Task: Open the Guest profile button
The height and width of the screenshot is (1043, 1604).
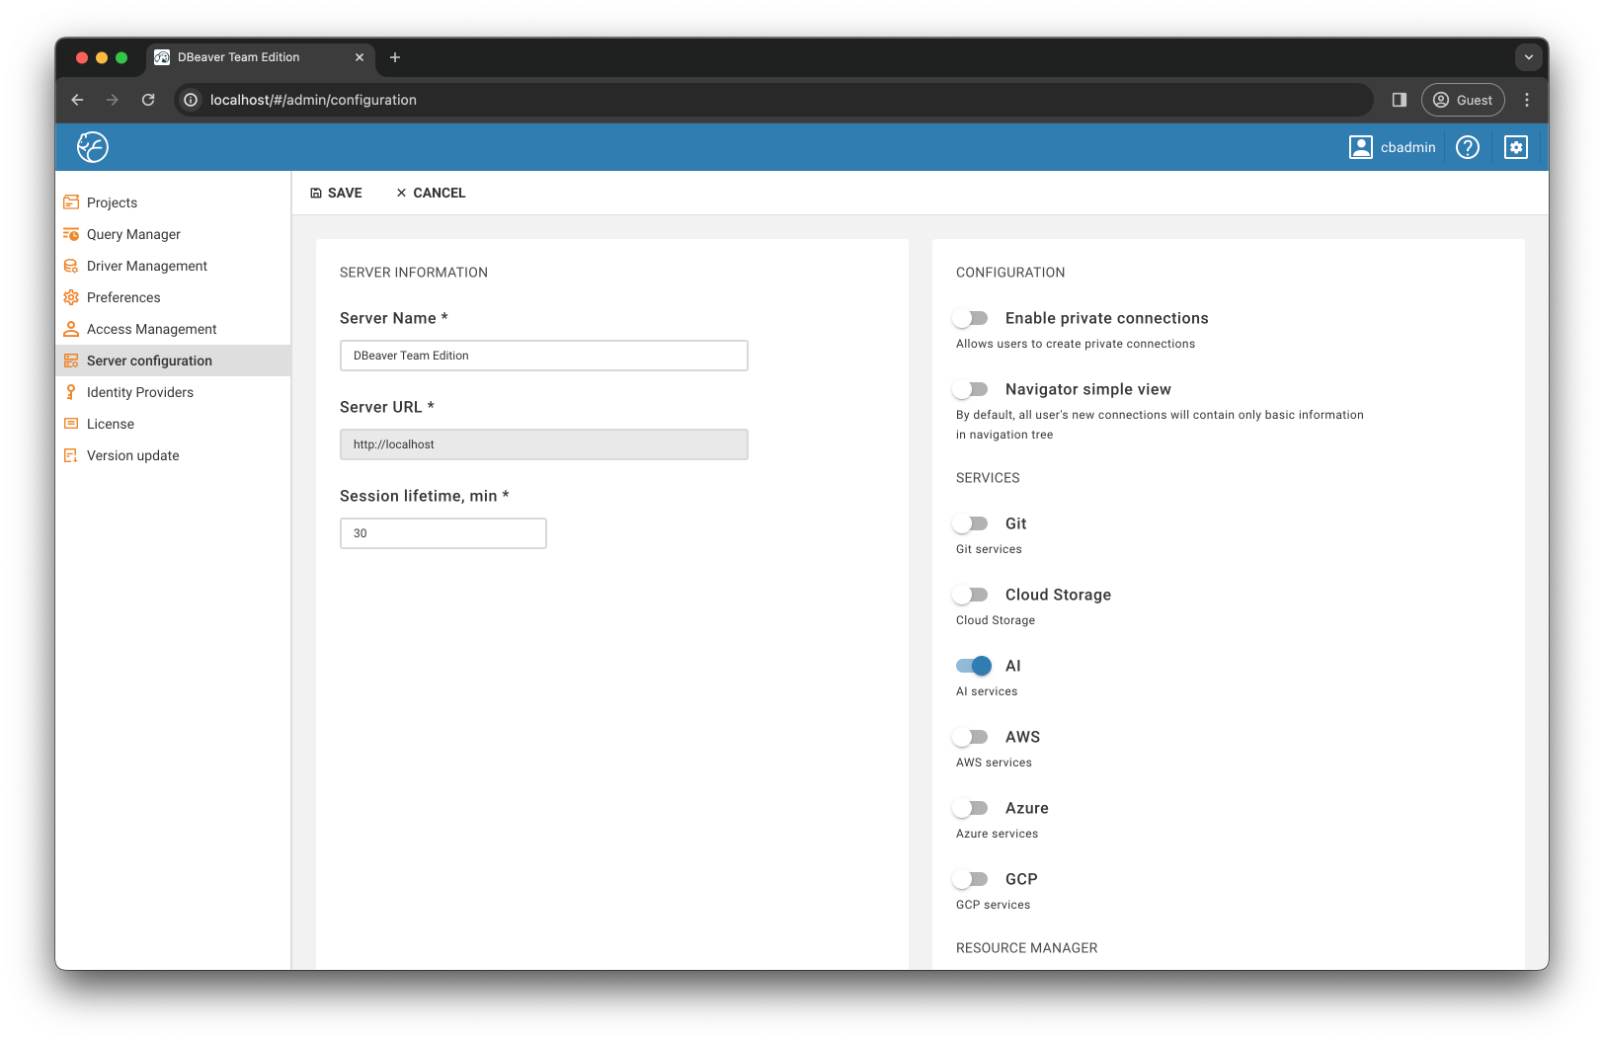Action: (1463, 100)
